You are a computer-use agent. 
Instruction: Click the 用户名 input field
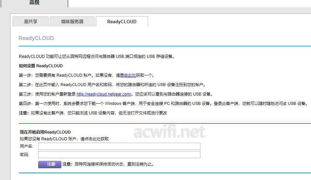pos(119,146)
